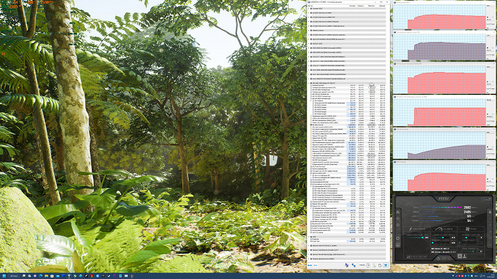Open the Windows taskbar search box
Image resolution: width=497 pixels, height=279 pixels.
[x=14, y=276]
